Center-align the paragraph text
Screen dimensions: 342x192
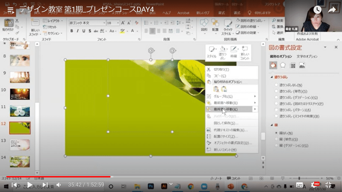(153, 31)
